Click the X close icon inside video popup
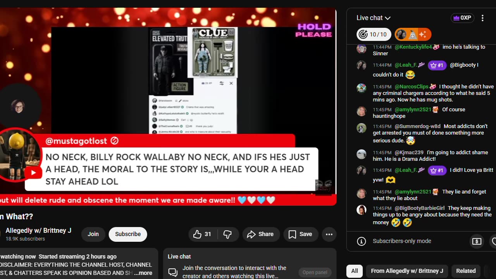The height and width of the screenshot is (279, 496). [231, 83]
